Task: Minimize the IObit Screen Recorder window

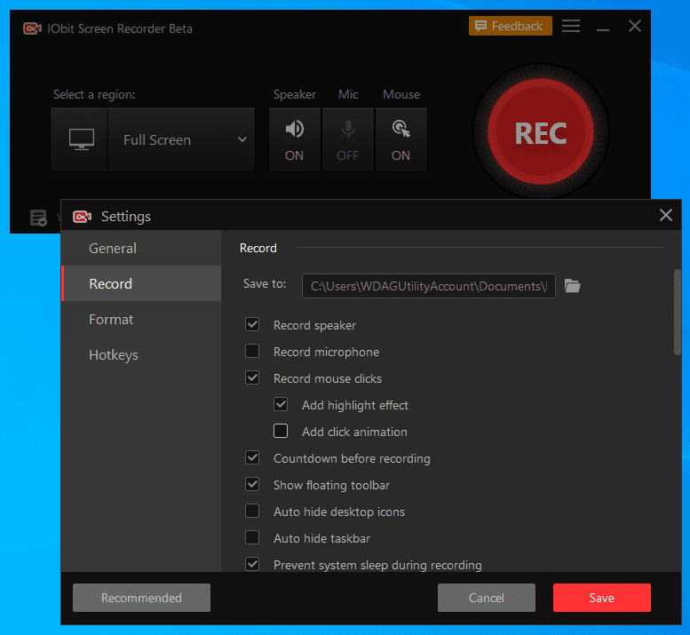Action: click(x=603, y=29)
